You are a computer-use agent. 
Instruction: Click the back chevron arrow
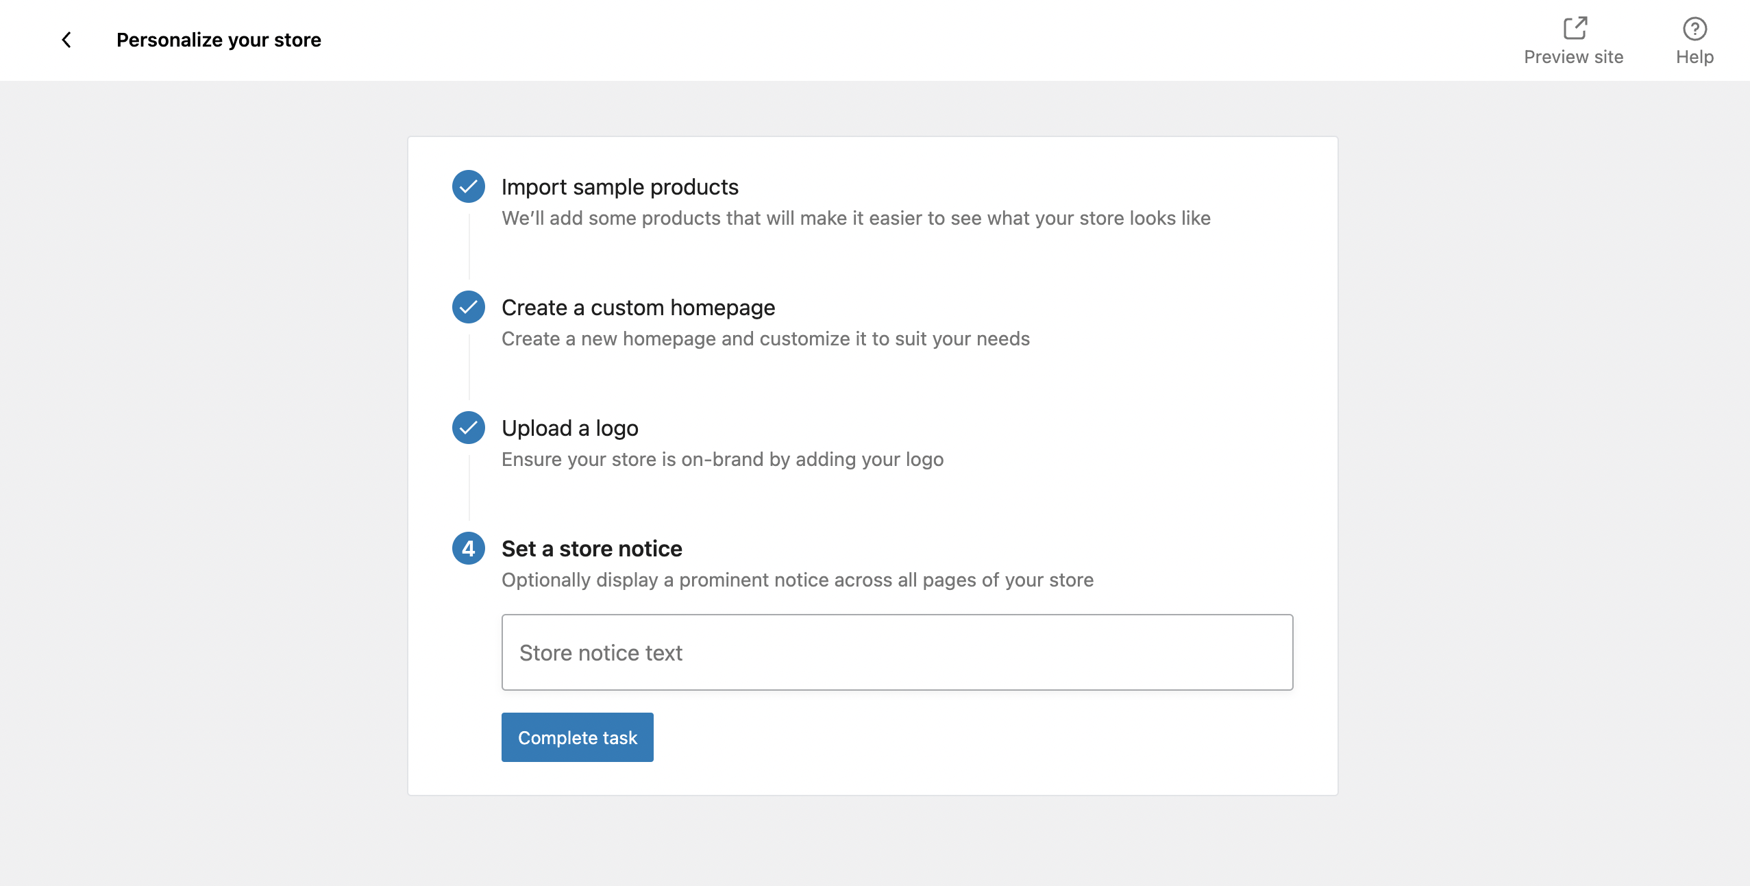(x=66, y=40)
